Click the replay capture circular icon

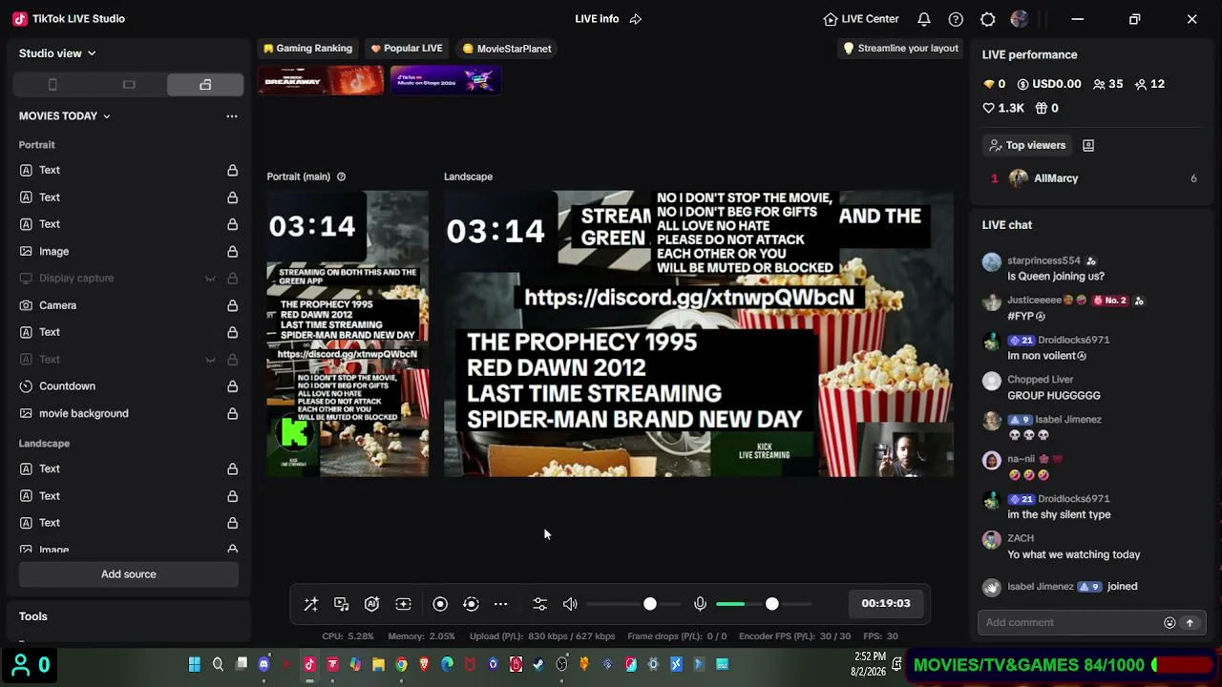[471, 604]
